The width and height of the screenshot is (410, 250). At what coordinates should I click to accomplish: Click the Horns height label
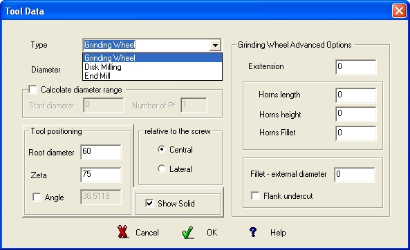(280, 115)
